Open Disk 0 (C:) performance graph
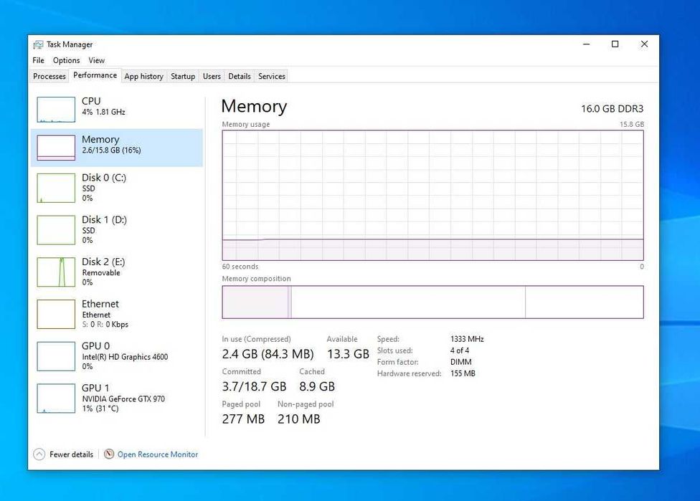Screen dimensions: 700x501 [56, 188]
